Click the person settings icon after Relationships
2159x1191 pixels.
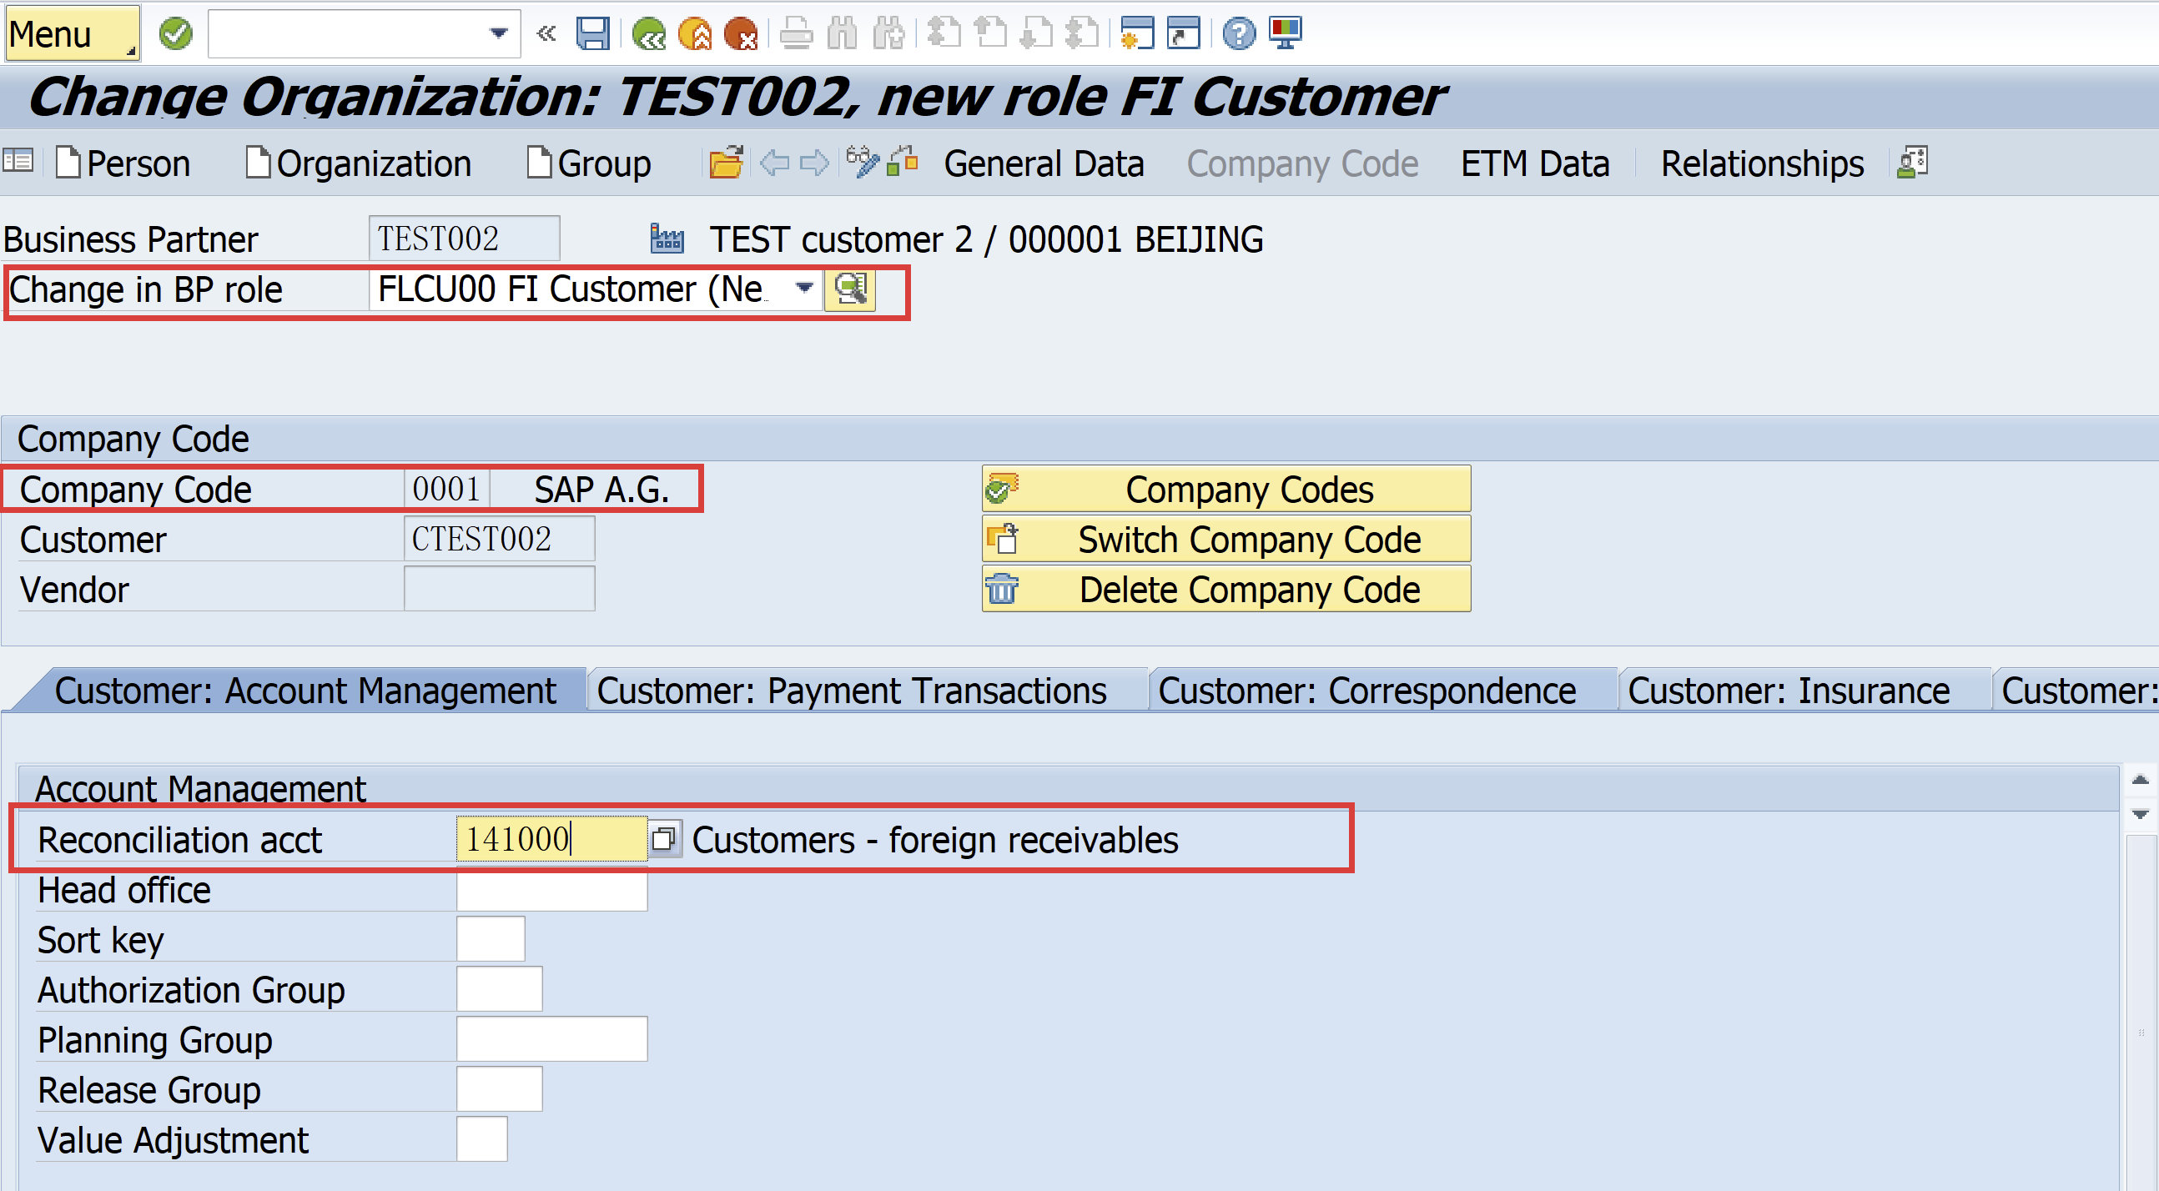coord(1912,162)
